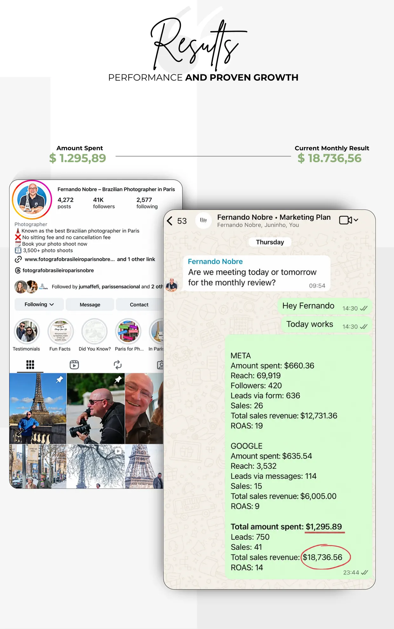Click 'Leads via messages: 114' line

pos(274,476)
